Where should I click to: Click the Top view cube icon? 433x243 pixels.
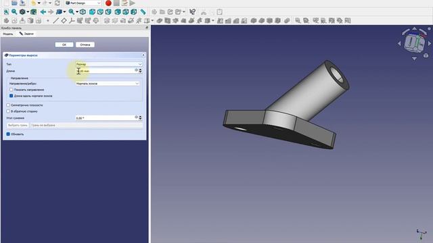100,12
